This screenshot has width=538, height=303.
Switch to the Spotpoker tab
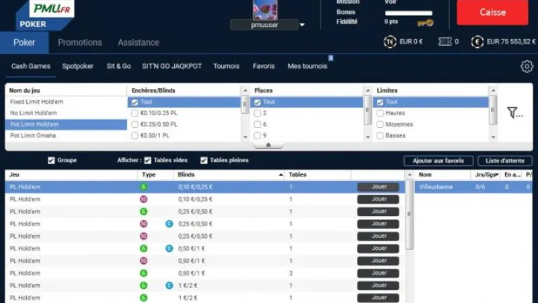coord(77,66)
